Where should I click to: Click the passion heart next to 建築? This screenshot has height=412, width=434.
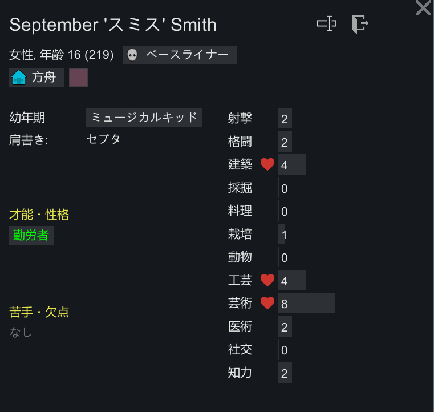coord(267,164)
